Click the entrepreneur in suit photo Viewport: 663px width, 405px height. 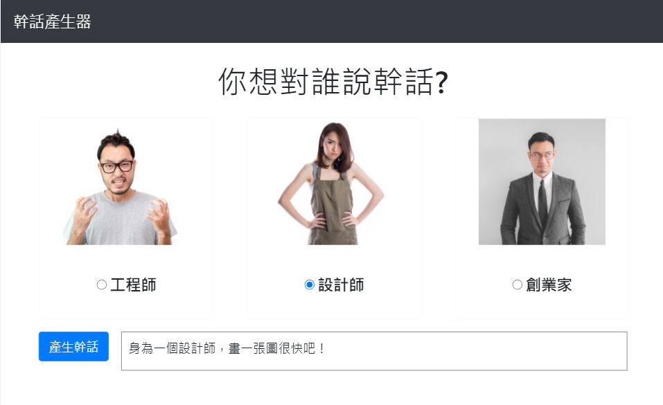click(542, 182)
